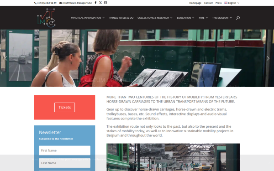This screenshot has height=171, width=274.
Task: Expand the Practical Information menu
Action: pos(88,18)
